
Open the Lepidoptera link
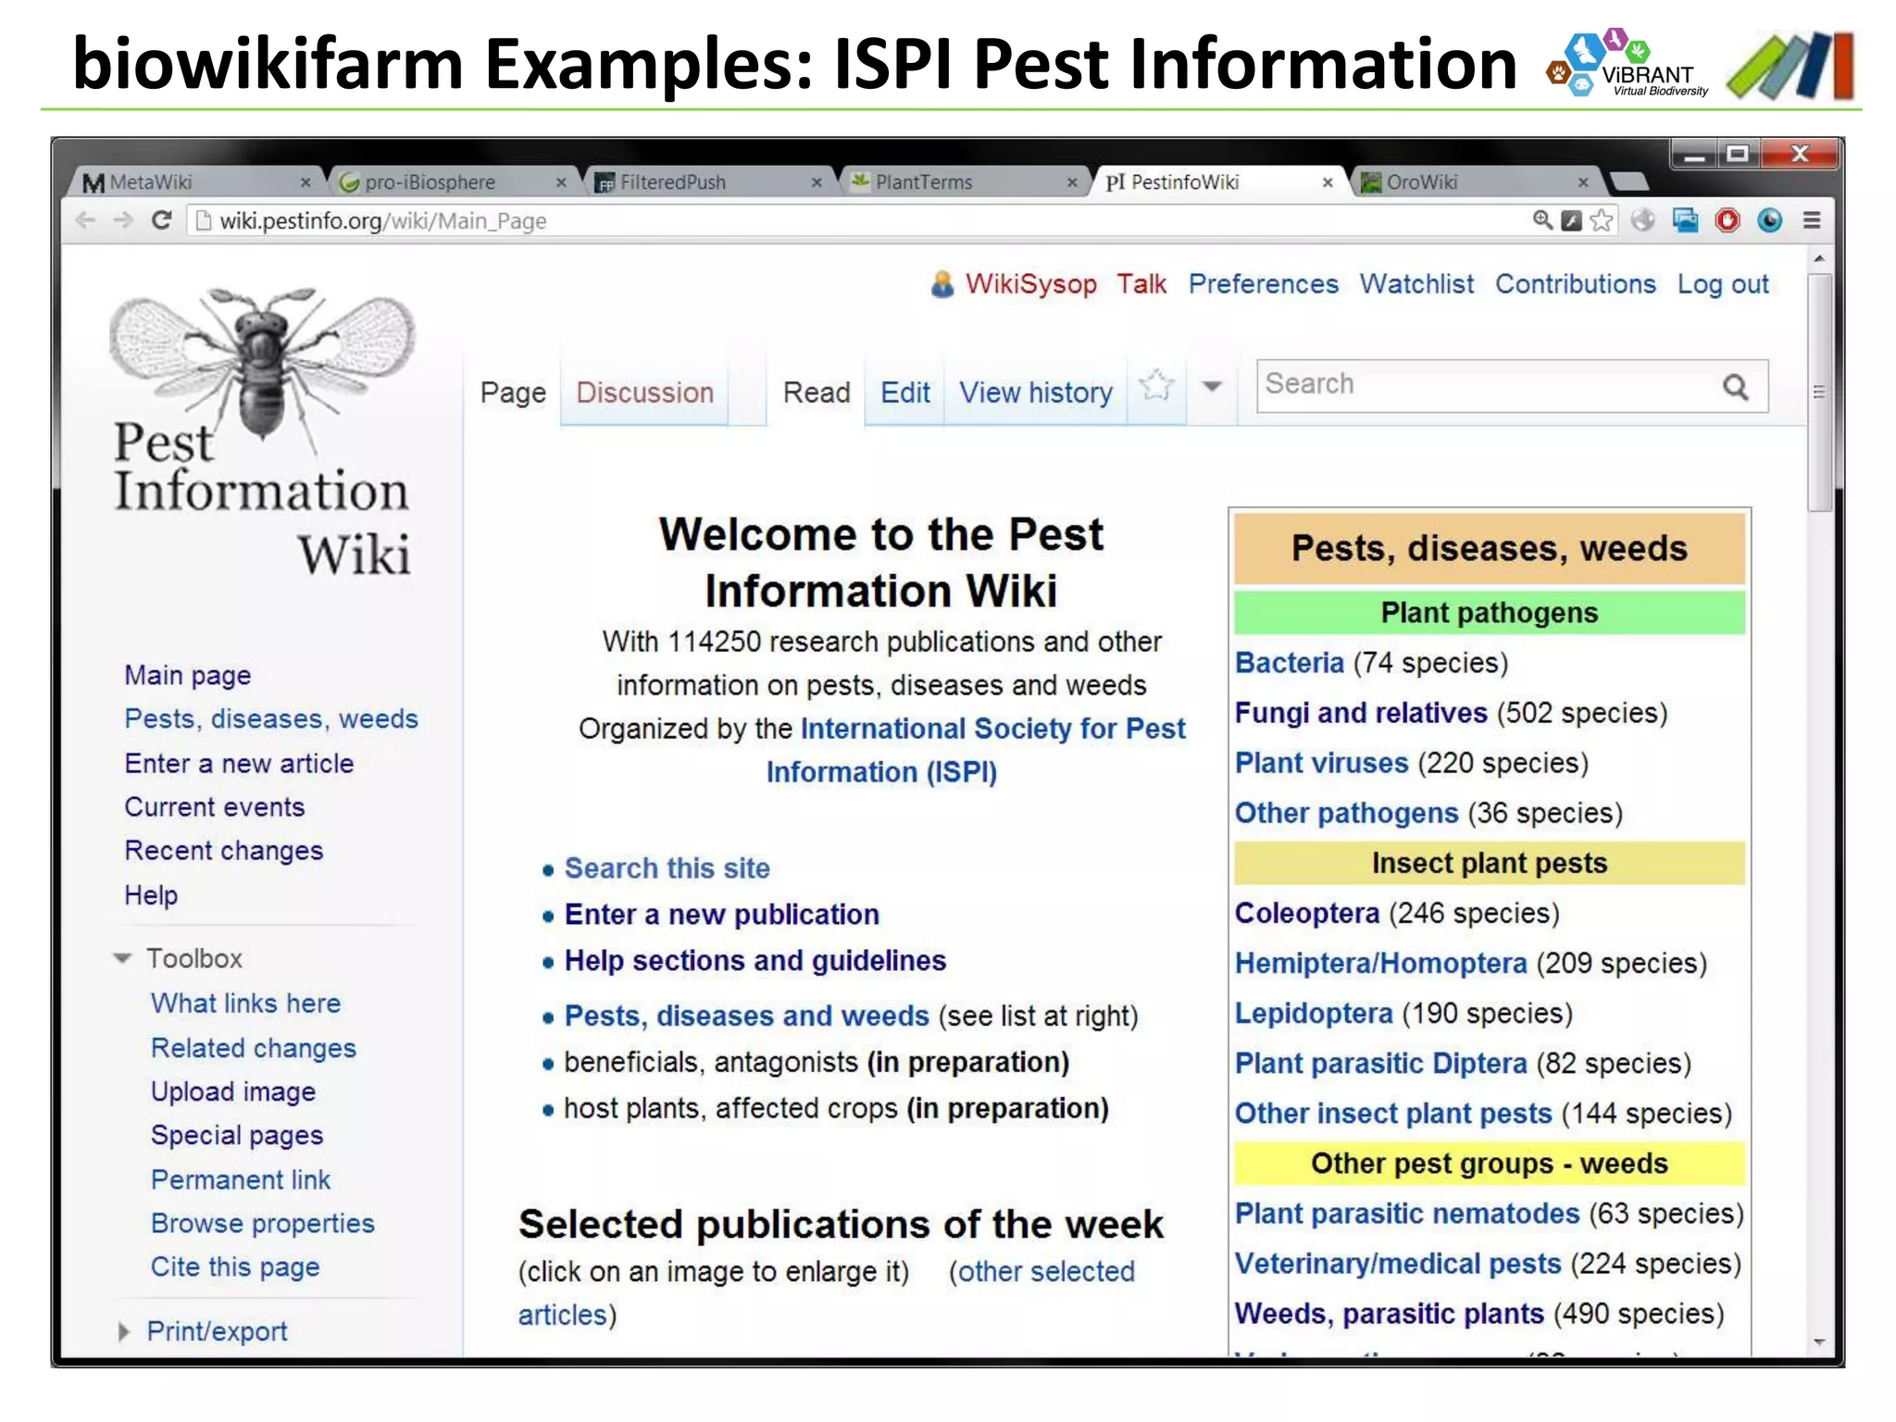(1314, 1014)
